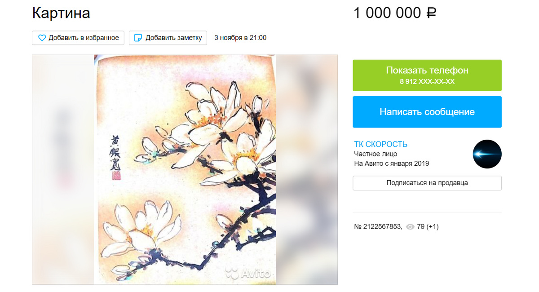Select the Добавить заметку button
Viewport: 539px width, 292px height.
[x=168, y=38]
